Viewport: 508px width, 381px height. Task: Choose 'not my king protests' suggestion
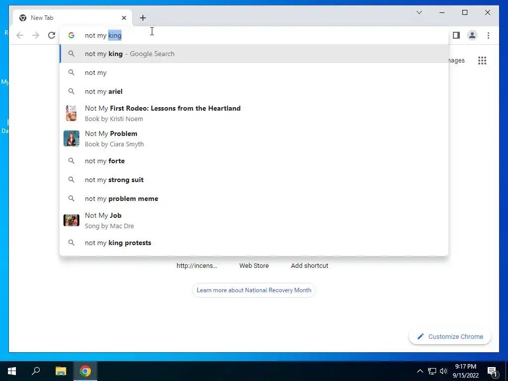pyautogui.click(x=254, y=243)
